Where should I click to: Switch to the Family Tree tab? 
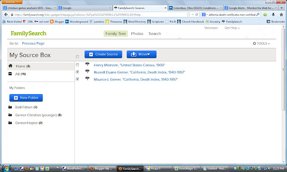point(116,34)
